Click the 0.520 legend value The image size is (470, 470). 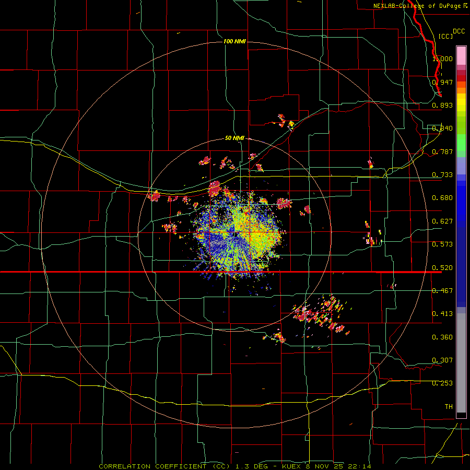442,268
